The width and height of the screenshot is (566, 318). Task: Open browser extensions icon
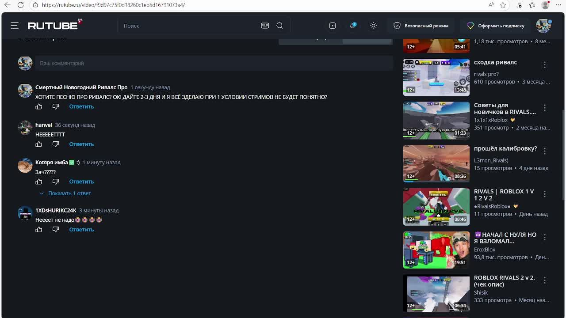[x=519, y=5]
